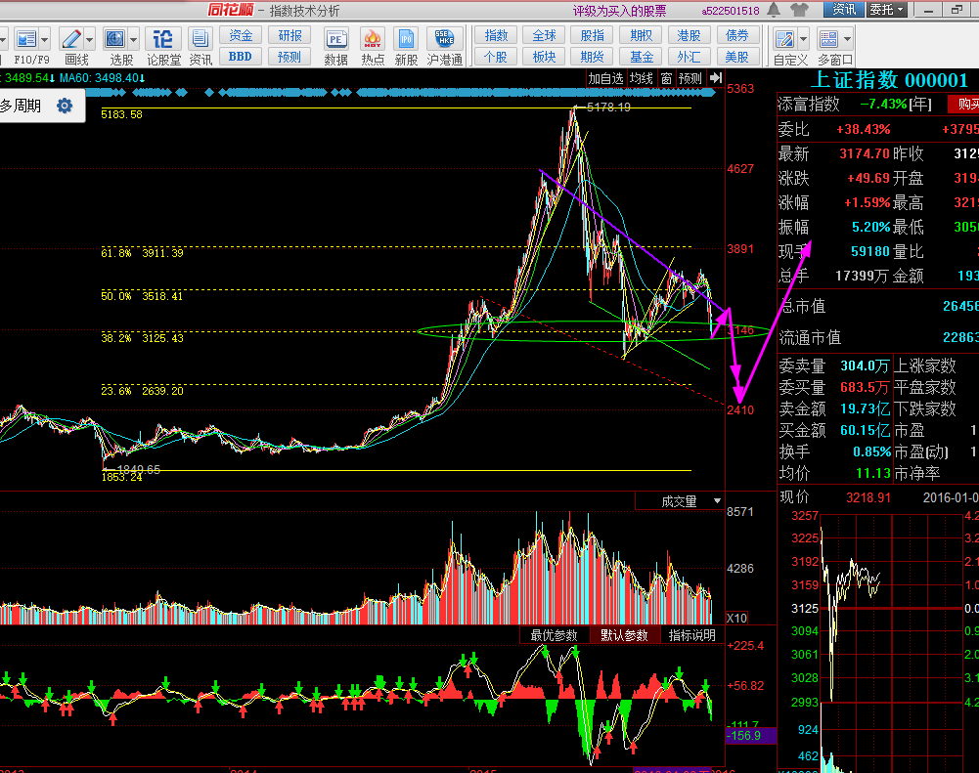Select the 画线 drawing pencil tool
Image resolution: width=979 pixels, height=773 pixels.
(x=71, y=39)
